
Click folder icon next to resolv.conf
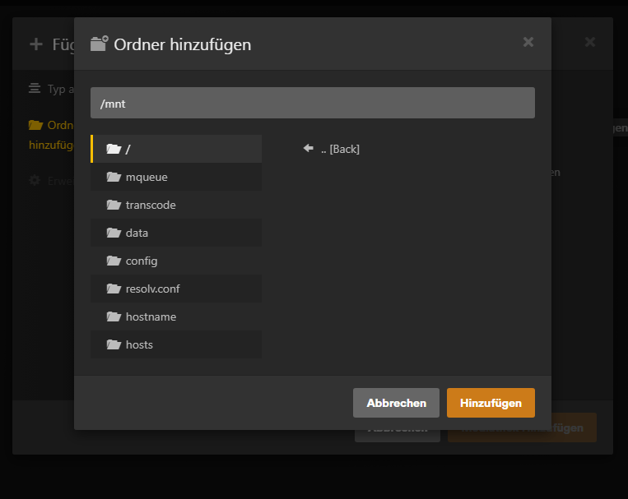coord(114,289)
